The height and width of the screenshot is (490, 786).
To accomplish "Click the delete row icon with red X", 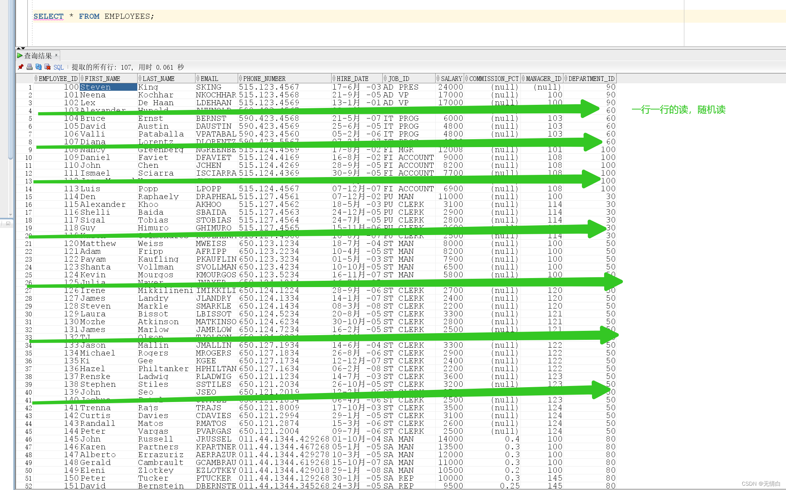I will point(48,67).
